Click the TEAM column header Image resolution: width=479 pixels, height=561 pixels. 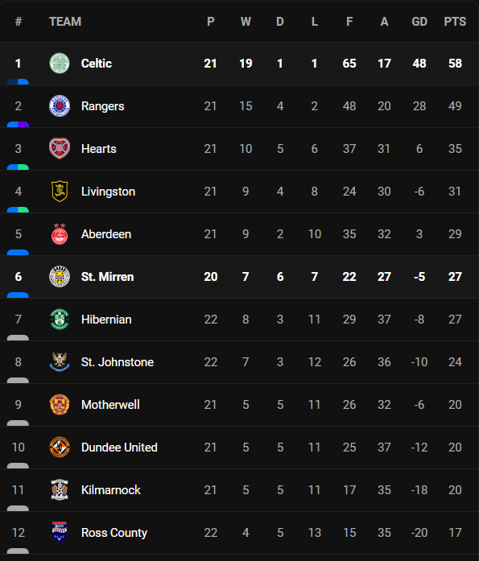[65, 22]
